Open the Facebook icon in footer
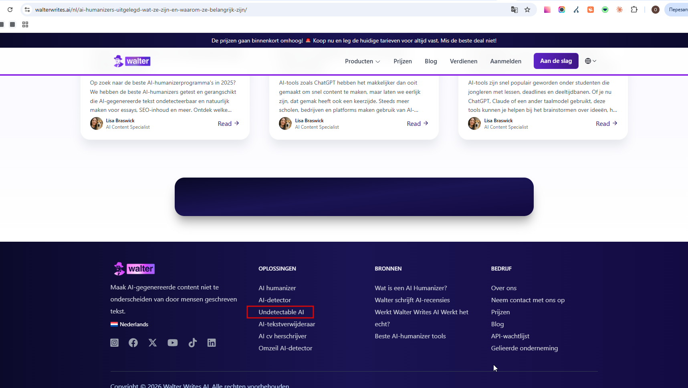This screenshot has width=688, height=388. tap(133, 343)
